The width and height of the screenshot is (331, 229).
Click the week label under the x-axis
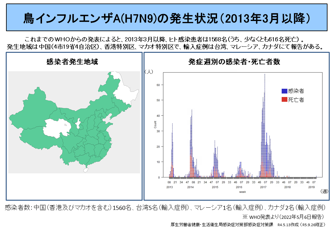(243, 192)
